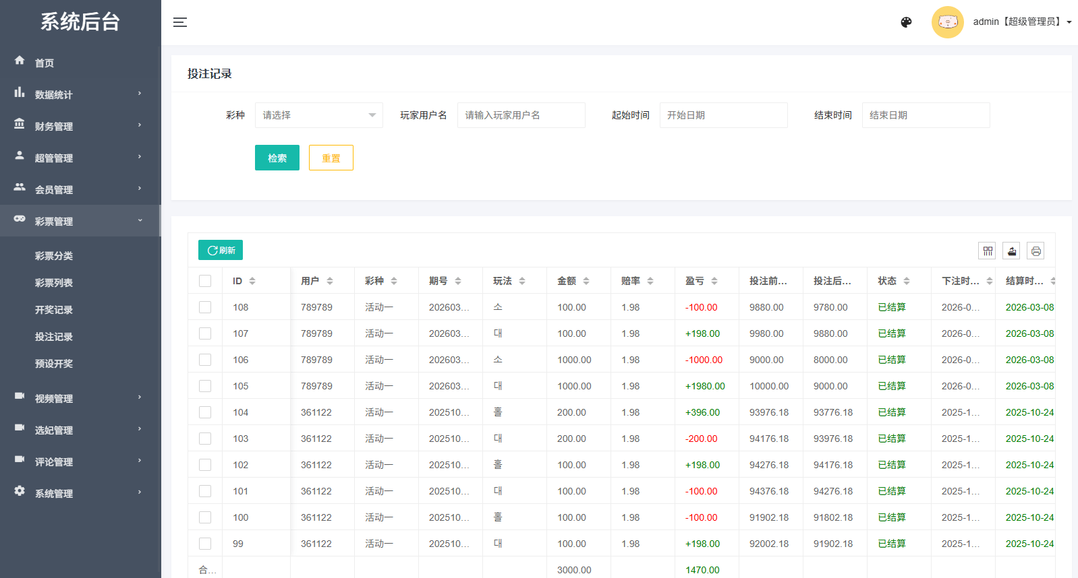Sort by the 金额 column arrows

(x=586, y=281)
